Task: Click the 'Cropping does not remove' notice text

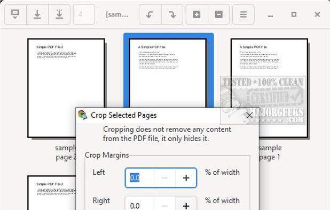Action: click(167, 134)
